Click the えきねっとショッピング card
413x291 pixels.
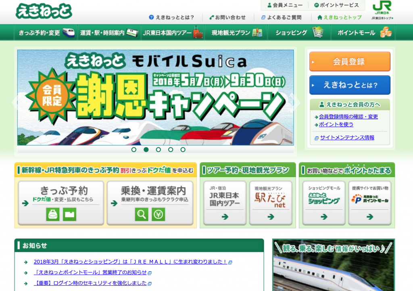coord(324,203)
